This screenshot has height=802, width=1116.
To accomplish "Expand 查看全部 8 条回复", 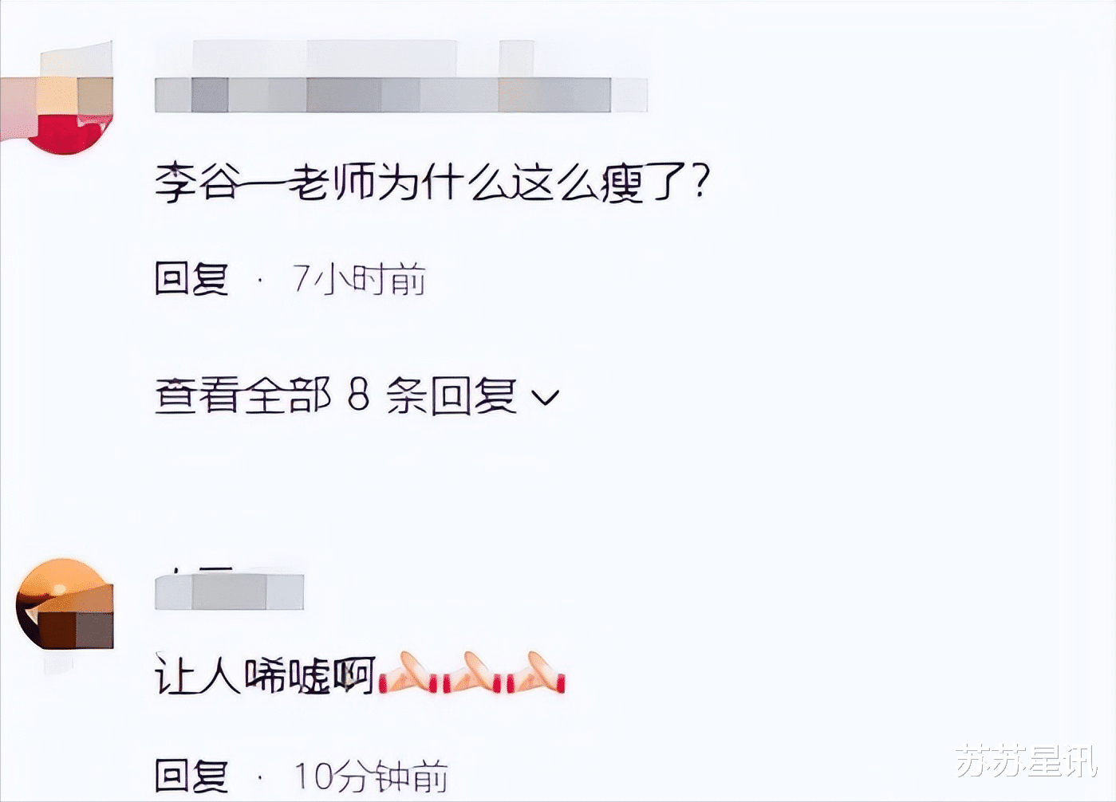I will (357, 395).
